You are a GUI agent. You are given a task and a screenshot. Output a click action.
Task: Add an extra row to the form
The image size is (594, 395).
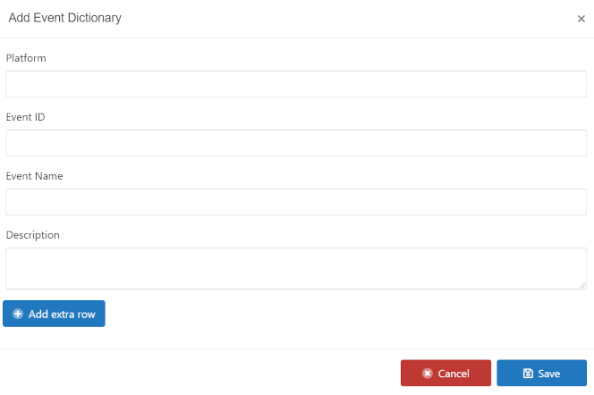[x=54, y=314]
